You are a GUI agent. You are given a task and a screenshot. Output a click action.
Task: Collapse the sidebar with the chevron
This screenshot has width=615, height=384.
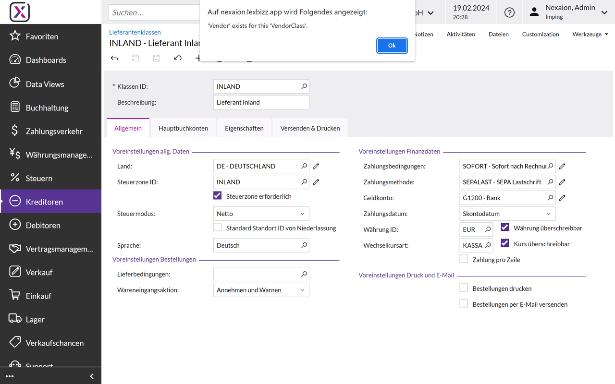pyautogui.click(x=92, y=376)
